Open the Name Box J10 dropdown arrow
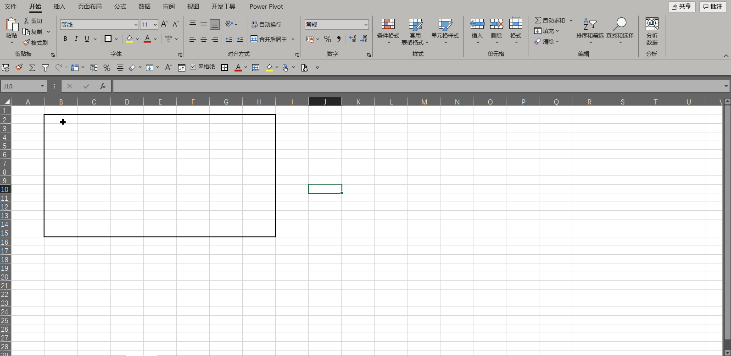The height and width of the screenshot is (356, 731). click(43, 86)
